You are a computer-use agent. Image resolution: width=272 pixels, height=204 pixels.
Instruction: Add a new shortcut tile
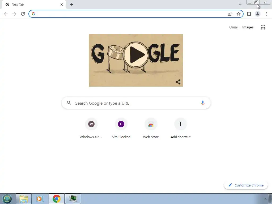(181, 129)
